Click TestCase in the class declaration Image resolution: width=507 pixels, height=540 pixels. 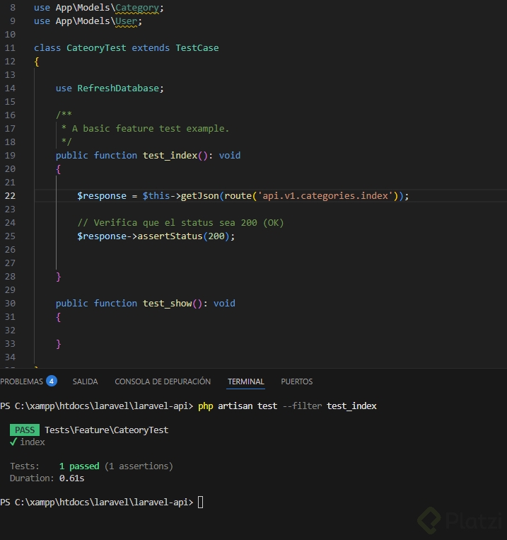click(x=197, y=48)
